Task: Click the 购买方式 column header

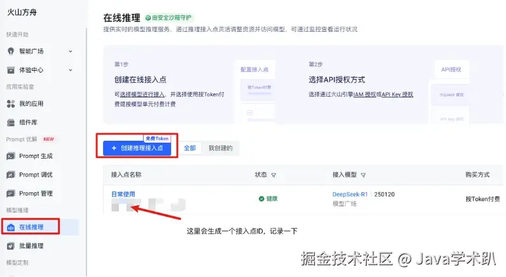Action: (x=477, y=175)
